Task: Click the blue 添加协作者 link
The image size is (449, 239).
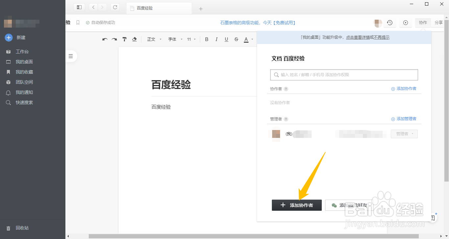Action: coord(404,89)
